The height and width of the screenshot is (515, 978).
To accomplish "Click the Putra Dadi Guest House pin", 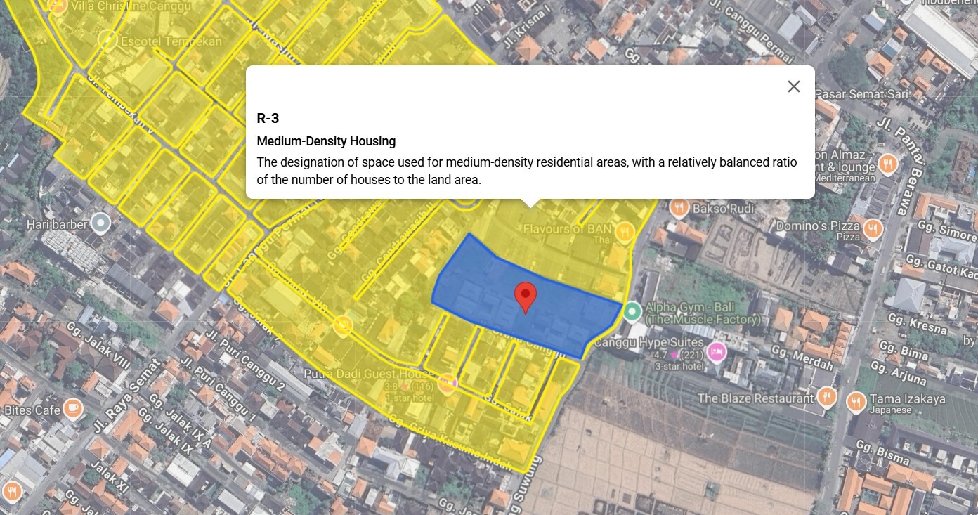I will 447,383.
